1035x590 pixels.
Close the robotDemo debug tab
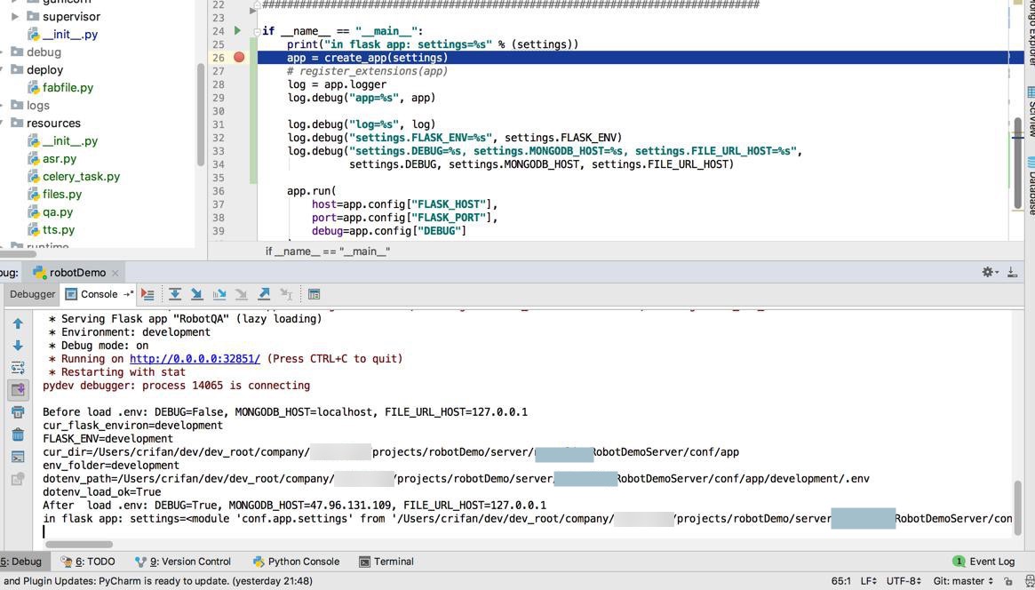pyautogui.click(x=115, y=273)
